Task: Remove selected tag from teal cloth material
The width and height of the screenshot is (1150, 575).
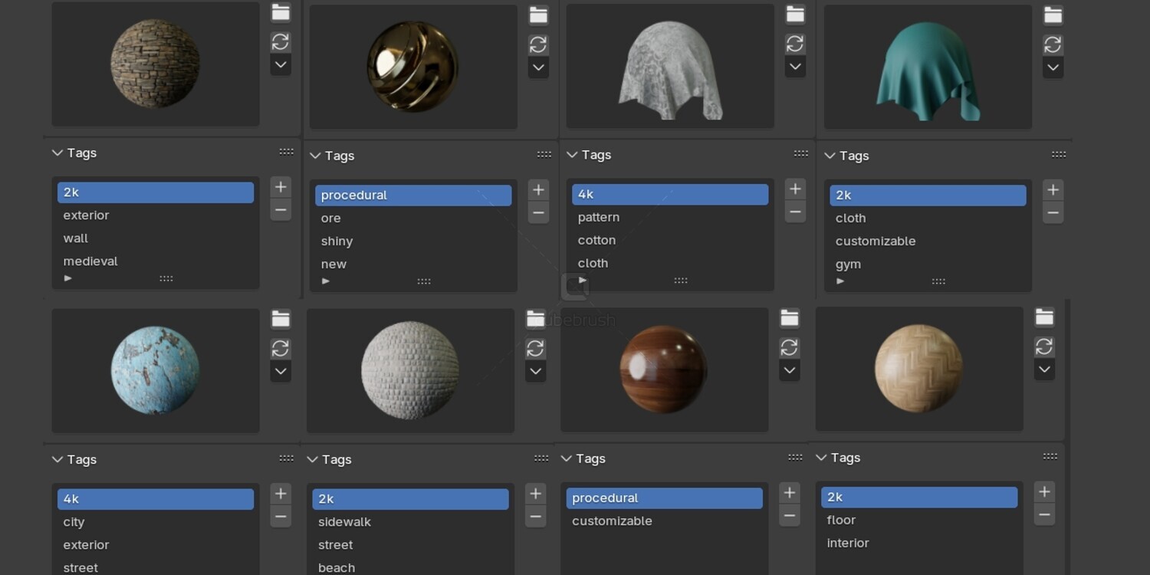Action: pos(1053,213)
